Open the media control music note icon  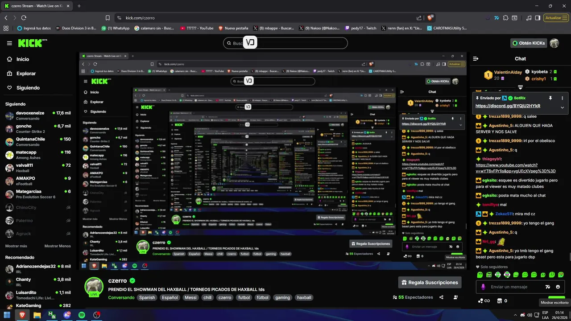(x=529, y=18)
